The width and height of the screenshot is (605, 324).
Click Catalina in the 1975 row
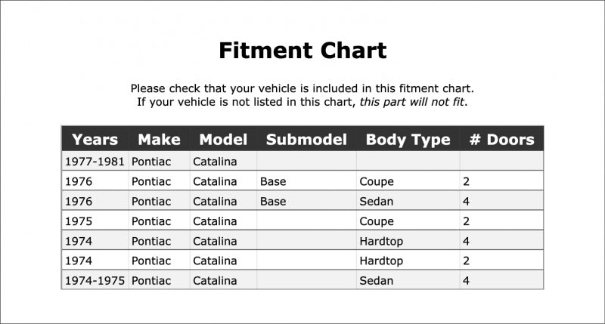pos(215,221)
